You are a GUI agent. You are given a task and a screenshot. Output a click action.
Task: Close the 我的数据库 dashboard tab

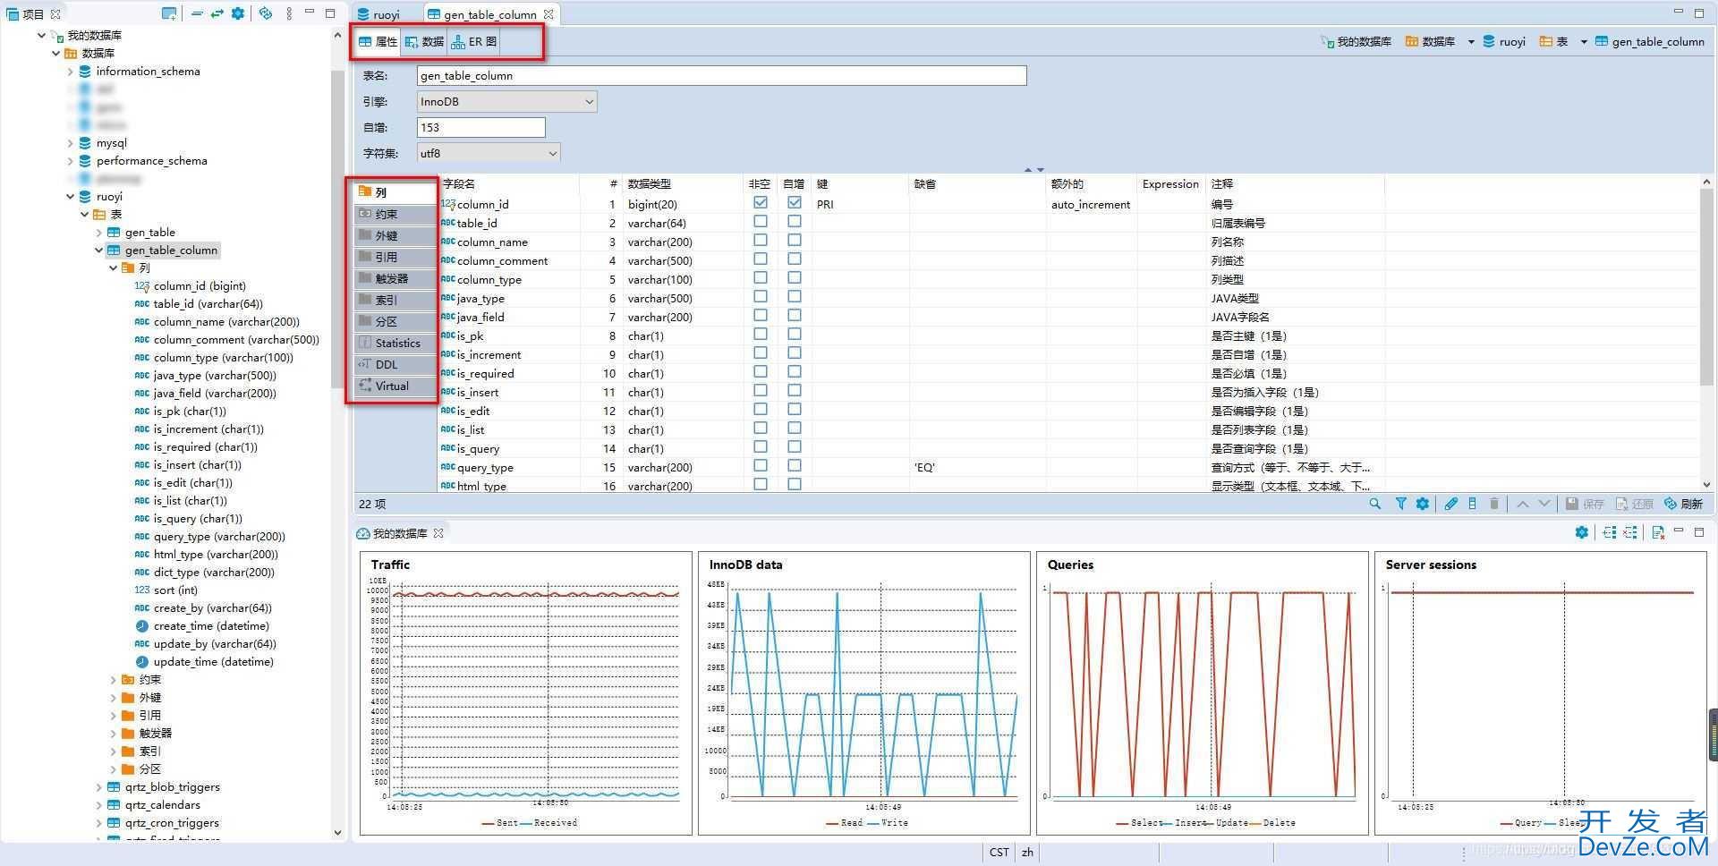click(x=438, y=533)
